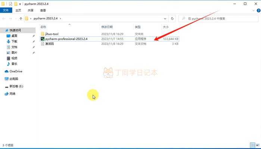Click the jihuo-tool folder icon
The height and width of the screenshot is (149, 261).
43,34
